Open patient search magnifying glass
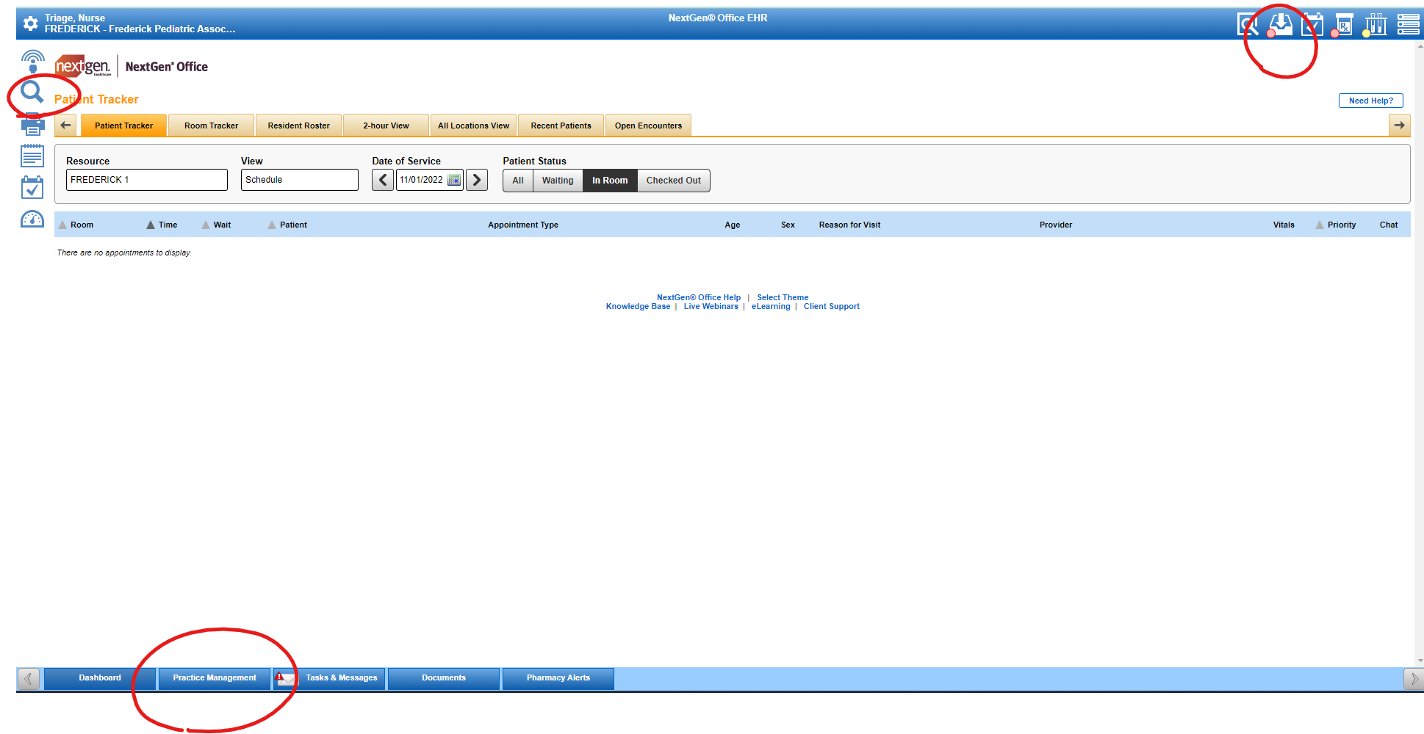1424x734 pixels. point(32,92)
